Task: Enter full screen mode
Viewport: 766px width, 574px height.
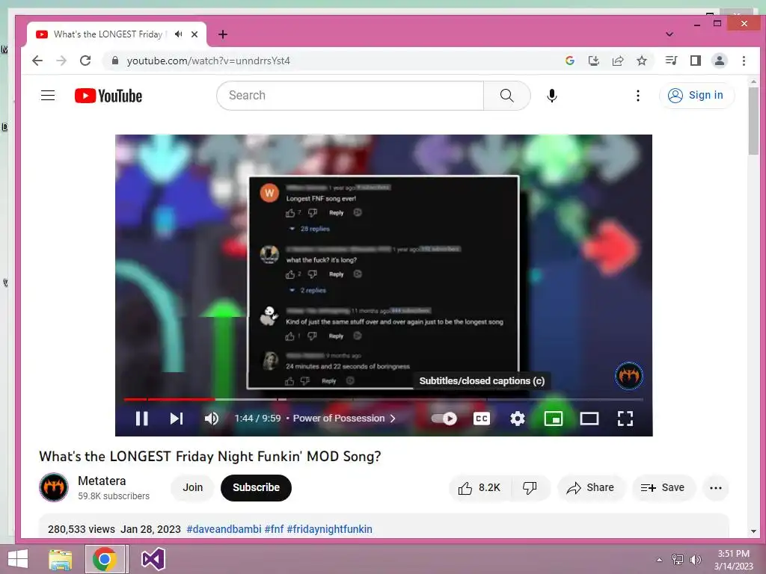Action: [x=625, y=419]
